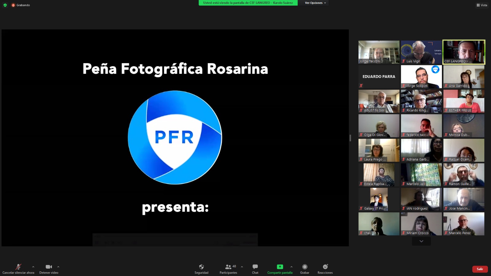Select Monica Dub's video thumbnail

[x=464, y=126]
